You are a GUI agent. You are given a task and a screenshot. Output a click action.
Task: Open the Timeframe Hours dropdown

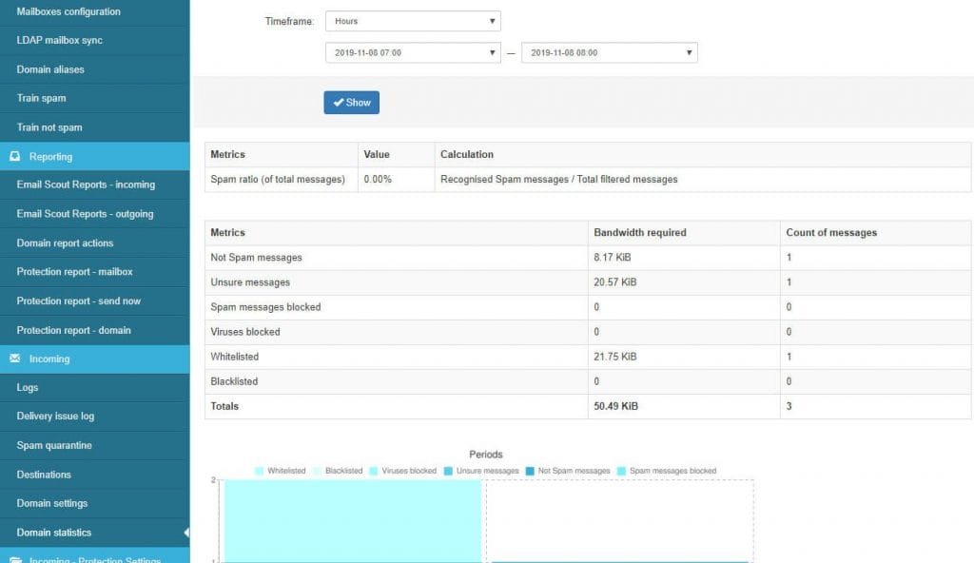(412, 21)
